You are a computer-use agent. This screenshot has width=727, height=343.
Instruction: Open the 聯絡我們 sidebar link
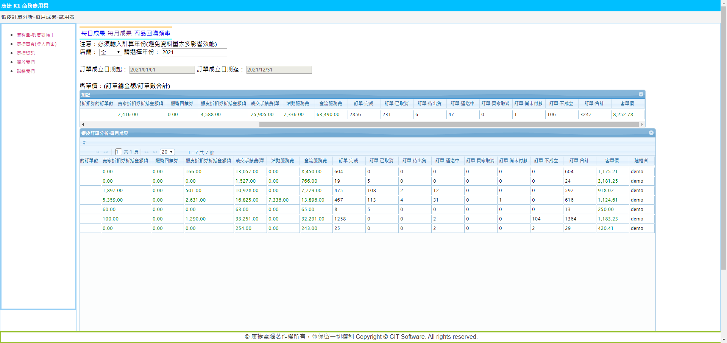pos(26,71)
